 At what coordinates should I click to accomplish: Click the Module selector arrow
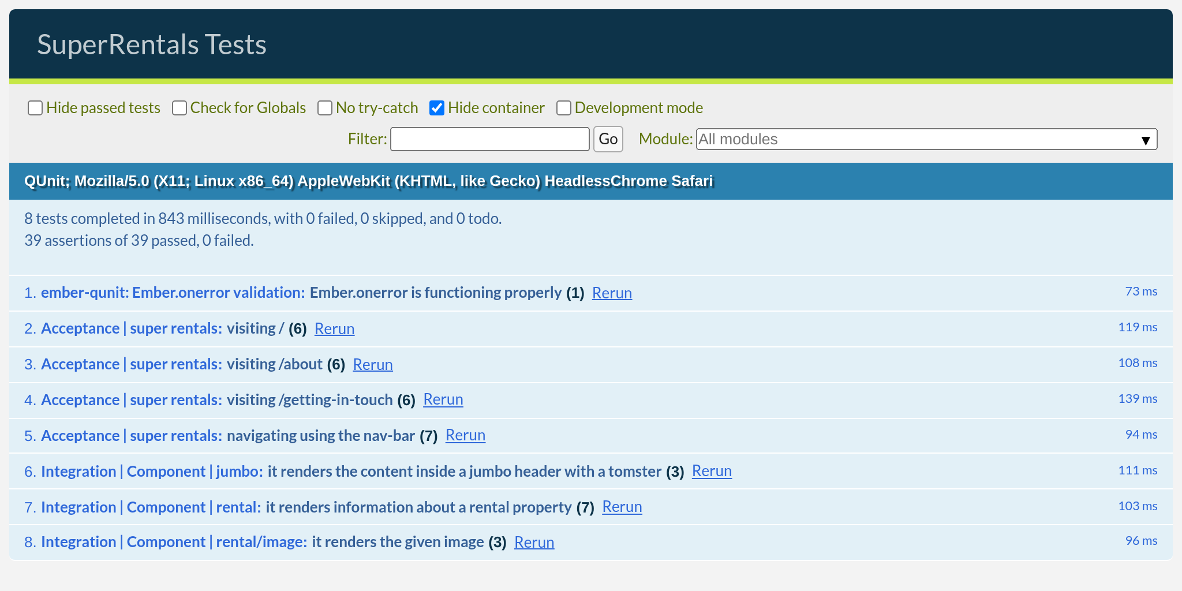click(1146, 139)
